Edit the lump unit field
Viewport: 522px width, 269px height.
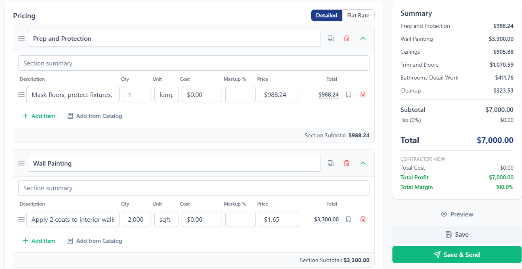(166, 95)
